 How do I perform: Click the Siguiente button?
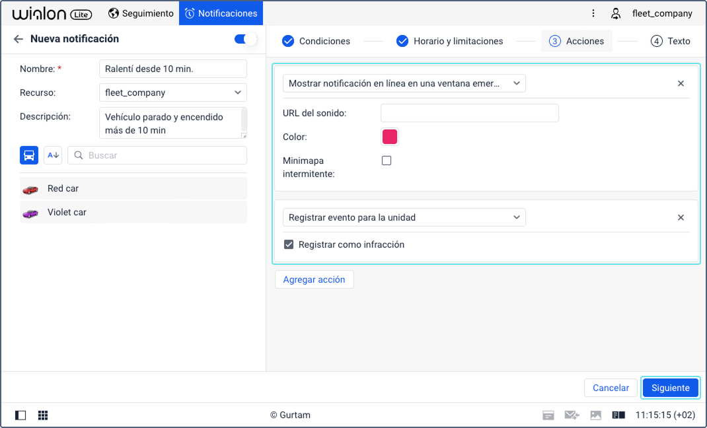(671, 388)
